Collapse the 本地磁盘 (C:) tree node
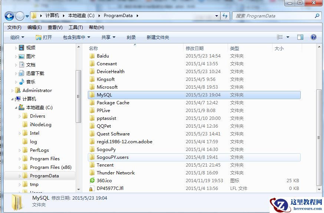The height and width of the screenshot is (213, 324). point(16,108)
